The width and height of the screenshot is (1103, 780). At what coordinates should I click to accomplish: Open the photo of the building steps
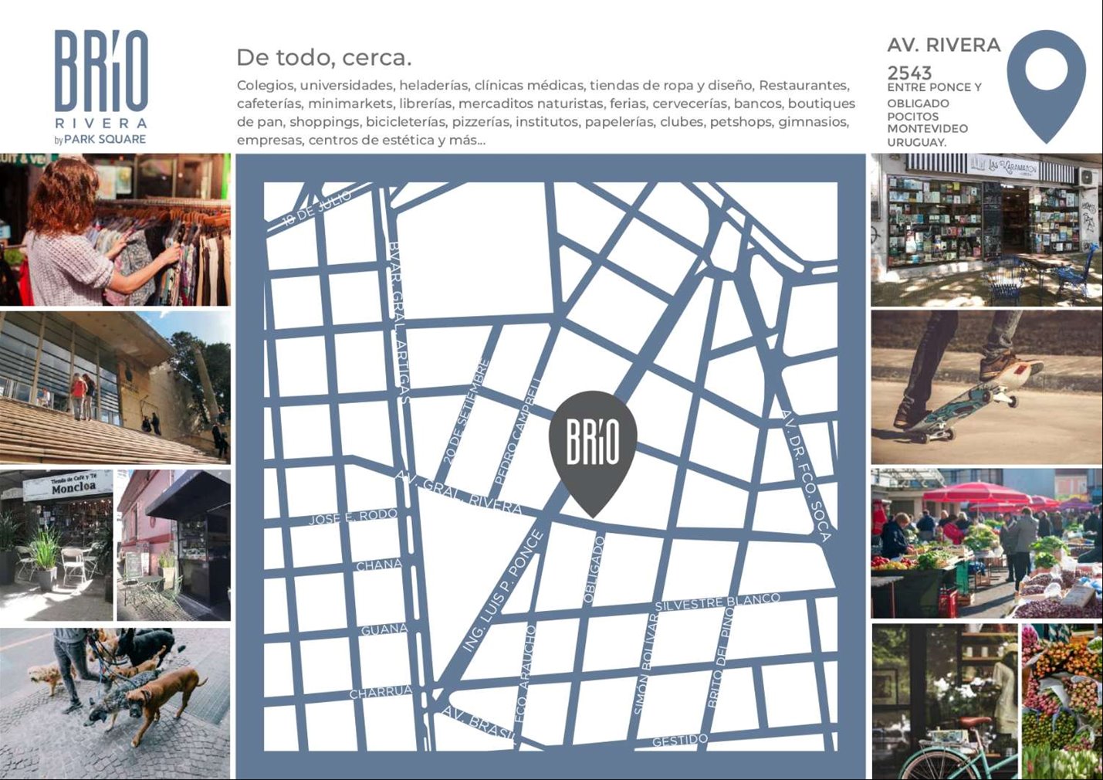click(115, 387)
